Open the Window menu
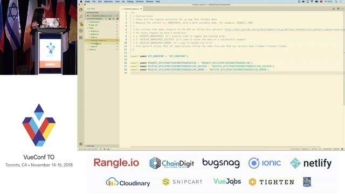Viewport: 345px width, 194px height. pos(149,2)
